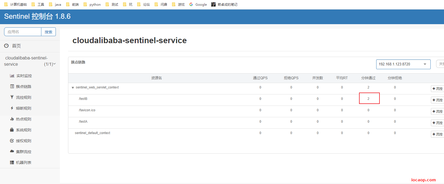
Task: Collapse the sentinel_web_servlet_context tree node
Action: [x=73, y=88]
